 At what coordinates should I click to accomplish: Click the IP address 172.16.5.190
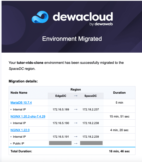click(61, 123)
